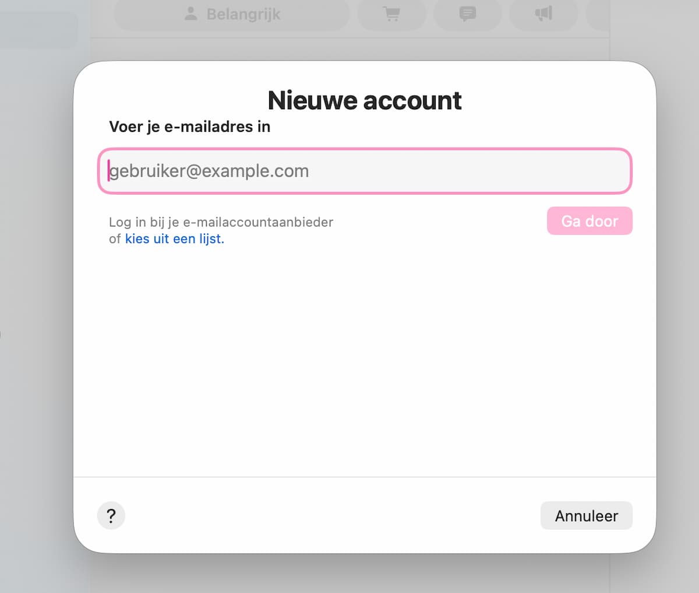
Task: Select the partially visible tab after megaphone
Action: coord(598,14)
